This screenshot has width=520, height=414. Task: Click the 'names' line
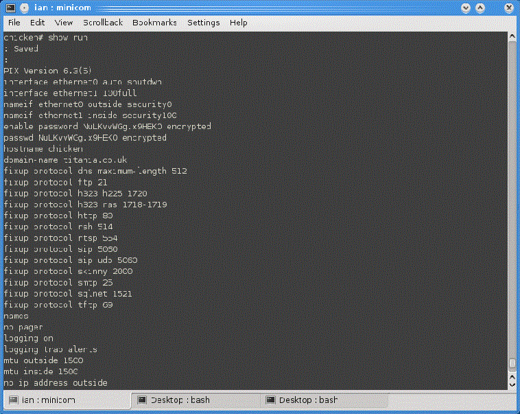pos(16,316)
